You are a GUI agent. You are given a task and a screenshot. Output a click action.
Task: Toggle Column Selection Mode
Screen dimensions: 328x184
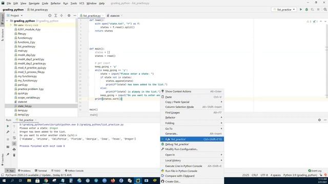[x=192, y=107]
